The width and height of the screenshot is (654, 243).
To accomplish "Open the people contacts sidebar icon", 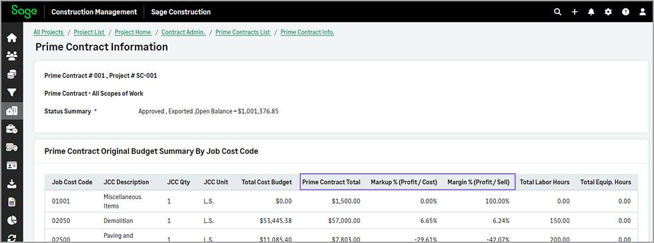I will point(12,56).
